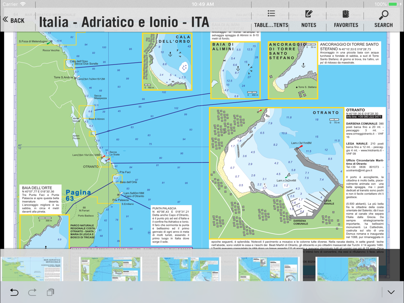The width and height of the screenshot is (404, 303).
Task: Open the Table of Contents
Action: tap(271, 19)
